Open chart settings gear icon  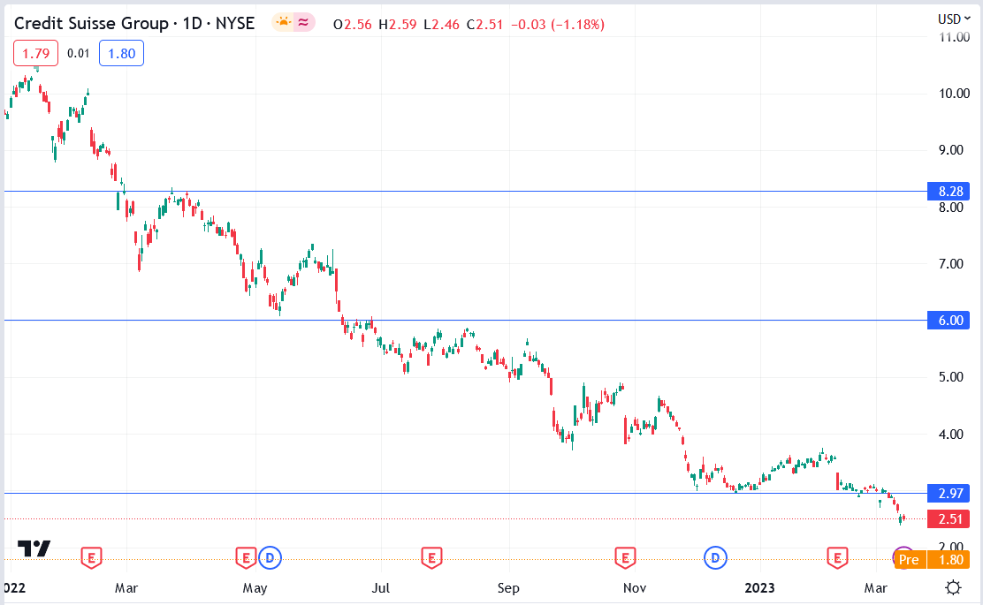[x=953, y=587]
